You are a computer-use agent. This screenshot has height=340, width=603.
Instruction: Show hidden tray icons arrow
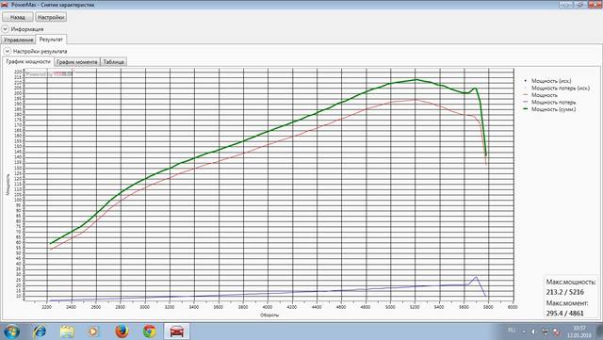pyautogui.click(x=524, y=332)
